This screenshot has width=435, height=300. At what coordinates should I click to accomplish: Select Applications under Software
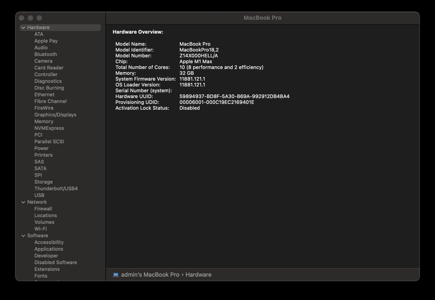[x=48, y=249]
